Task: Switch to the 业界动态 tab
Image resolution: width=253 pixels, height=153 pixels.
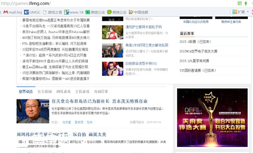Action: [x=26, y=91]
